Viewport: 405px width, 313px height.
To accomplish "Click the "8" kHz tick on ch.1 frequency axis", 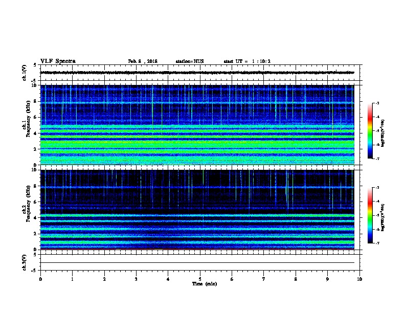I will (x=35, y=101).
